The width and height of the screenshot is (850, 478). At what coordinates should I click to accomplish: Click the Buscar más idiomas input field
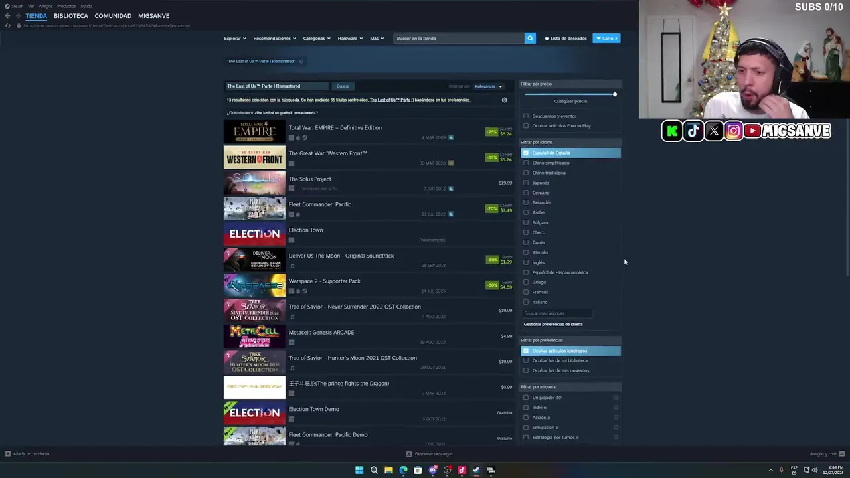556,313
